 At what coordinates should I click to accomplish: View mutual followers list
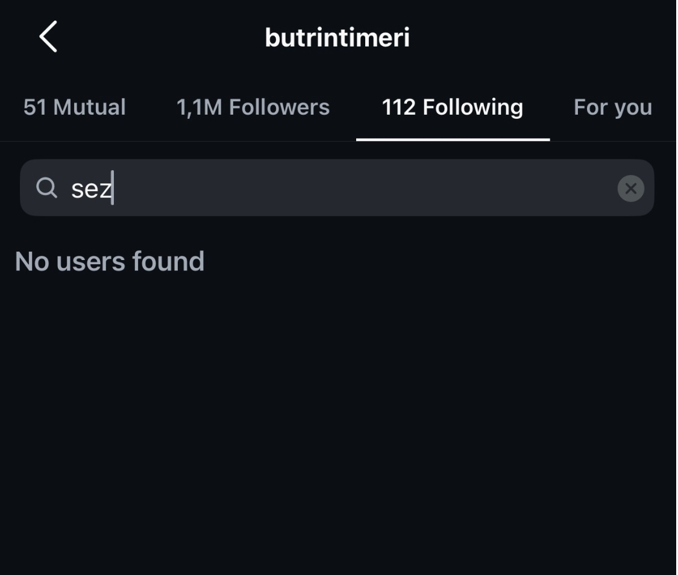74,107
